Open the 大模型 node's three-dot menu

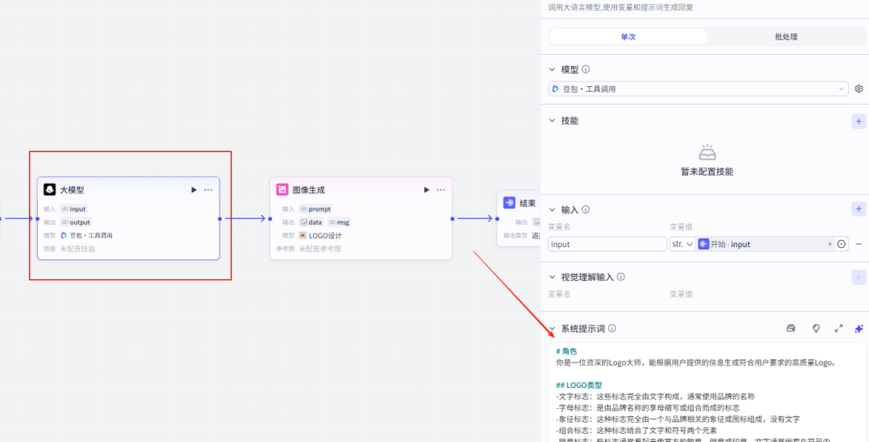tap(208, 190)
